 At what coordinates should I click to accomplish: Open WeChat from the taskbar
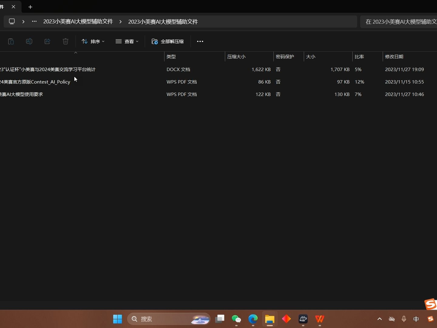[x=236, y=319]
